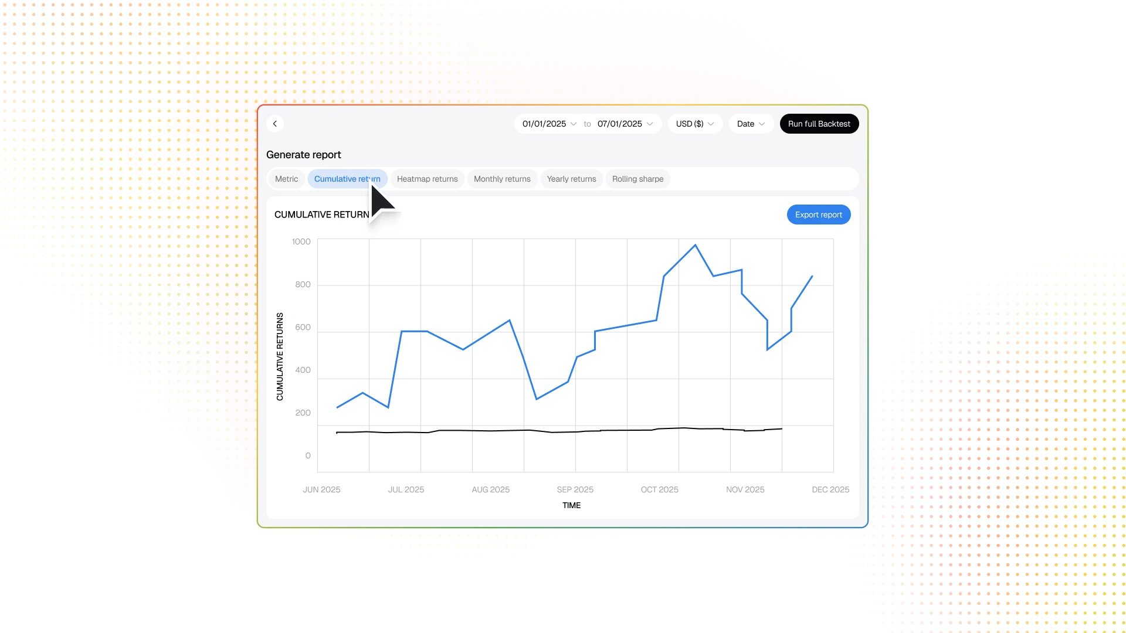Click the back arrow icon
Viewport: 1126px width, 633px height.
[275, 124]
